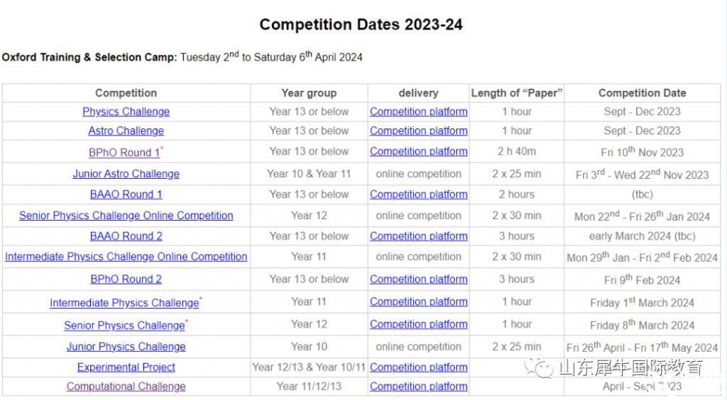Viewport: 727px width, 400px height.
Task: Click the WeChat logo icon in watermark
Action: coord(539,367)
